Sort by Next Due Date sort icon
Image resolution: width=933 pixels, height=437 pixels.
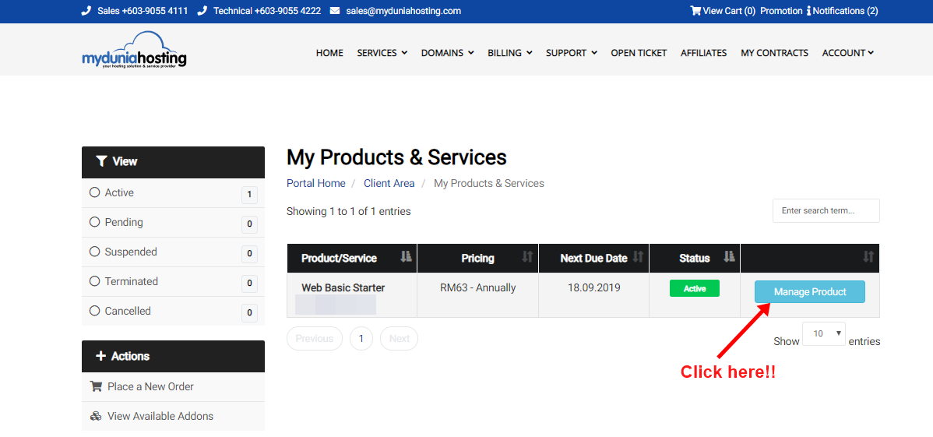click(638, 257)
